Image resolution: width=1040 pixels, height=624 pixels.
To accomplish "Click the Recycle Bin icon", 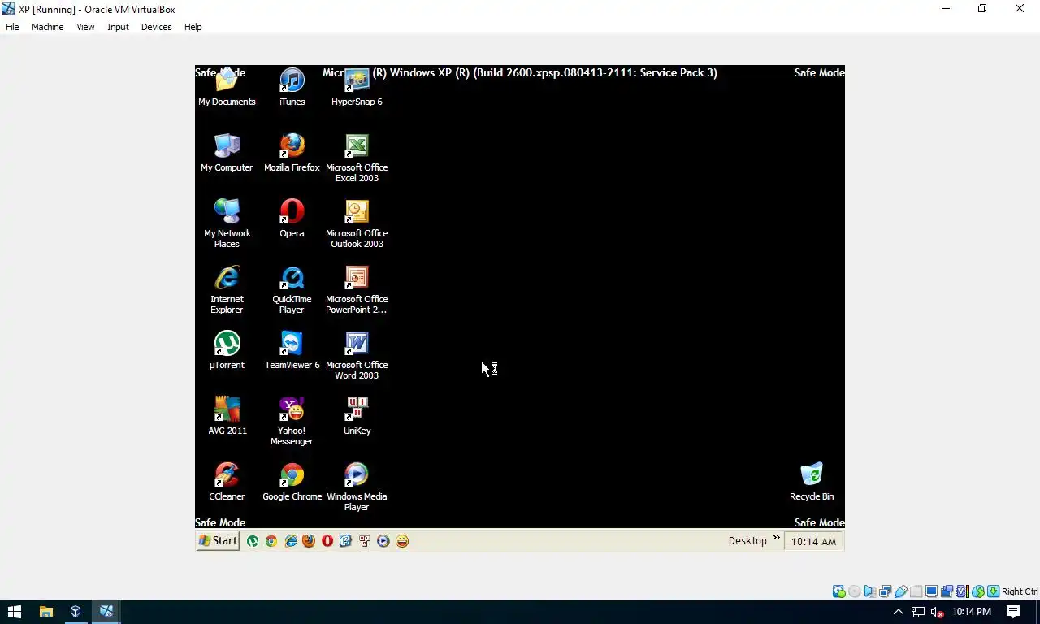I will click(812, 482).
